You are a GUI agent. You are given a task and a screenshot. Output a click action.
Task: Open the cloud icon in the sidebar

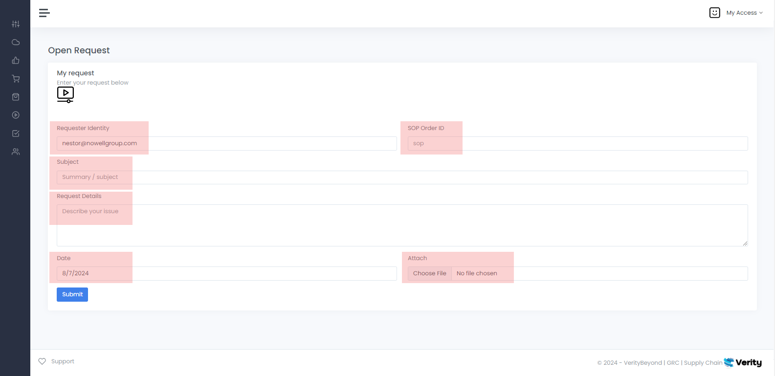pos(16,42)
